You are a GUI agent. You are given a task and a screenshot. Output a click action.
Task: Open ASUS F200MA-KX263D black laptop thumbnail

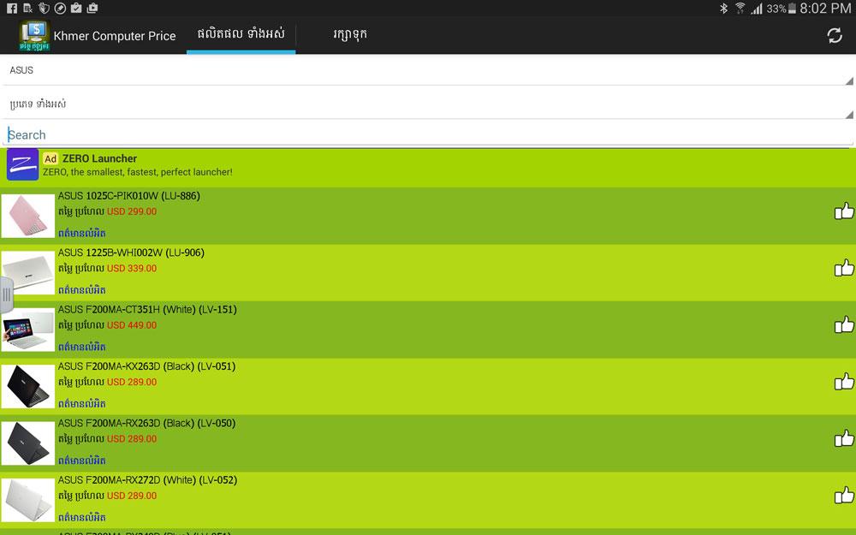[x=28, y=386]
